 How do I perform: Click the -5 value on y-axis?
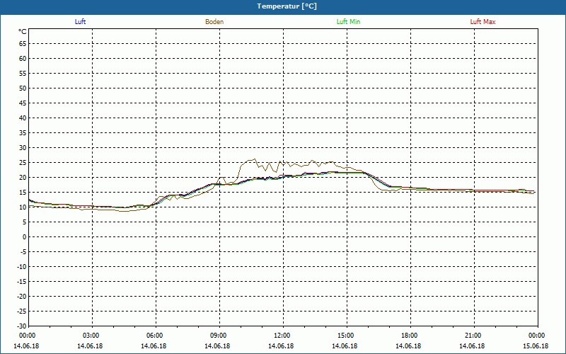[23, 252]
